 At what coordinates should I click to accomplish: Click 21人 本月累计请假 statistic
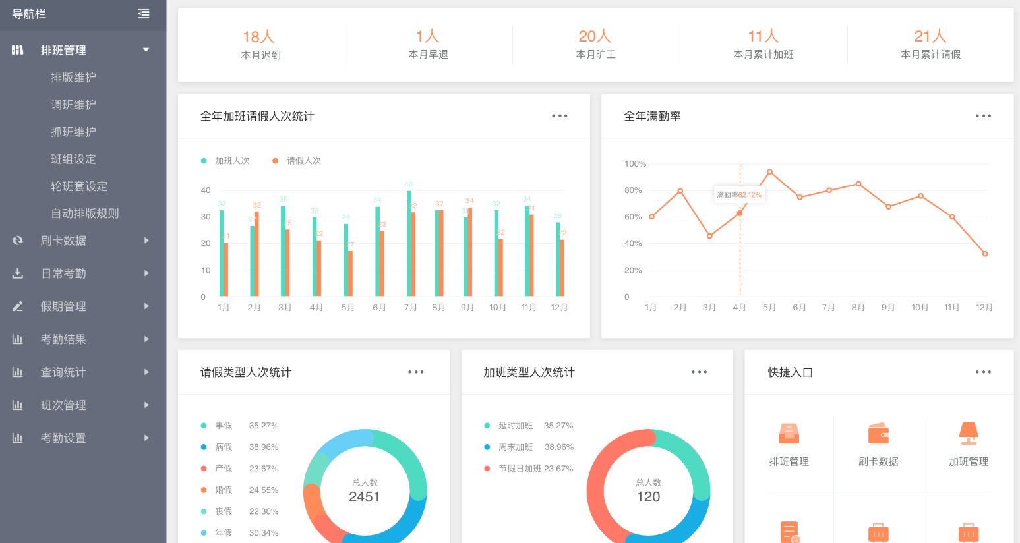931,45
